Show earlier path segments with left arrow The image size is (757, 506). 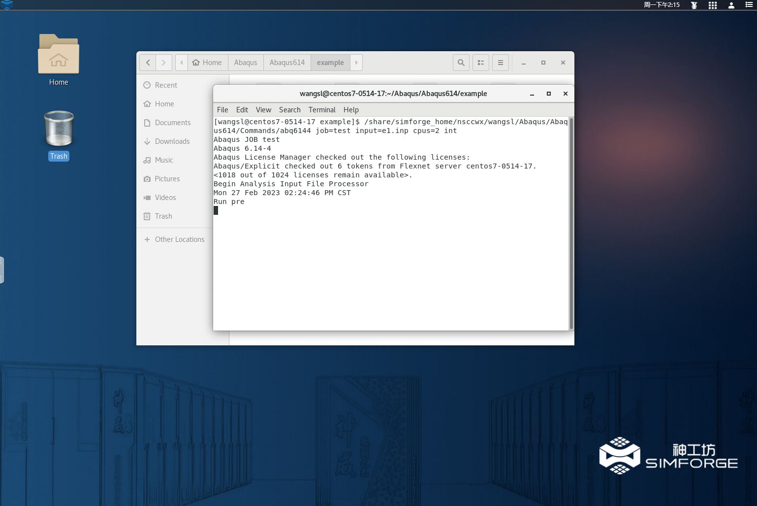182,63
